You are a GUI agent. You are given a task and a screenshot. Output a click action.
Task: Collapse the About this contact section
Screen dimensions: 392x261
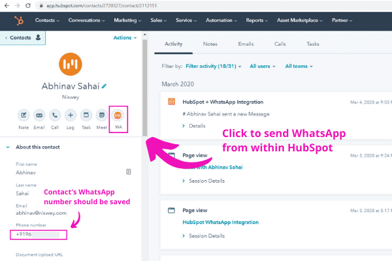point(8,147)
